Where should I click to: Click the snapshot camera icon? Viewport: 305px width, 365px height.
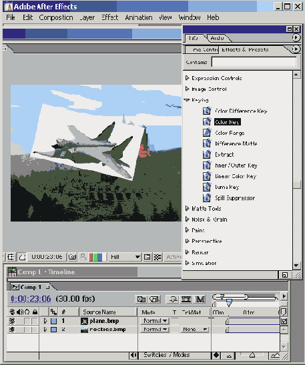[72, 257]
